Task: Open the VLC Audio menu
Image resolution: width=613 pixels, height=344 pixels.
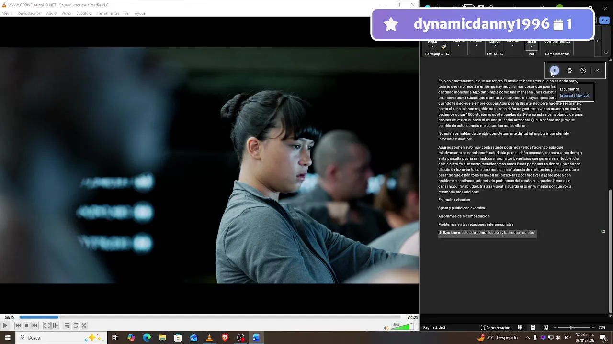Action: coord(51,13)
